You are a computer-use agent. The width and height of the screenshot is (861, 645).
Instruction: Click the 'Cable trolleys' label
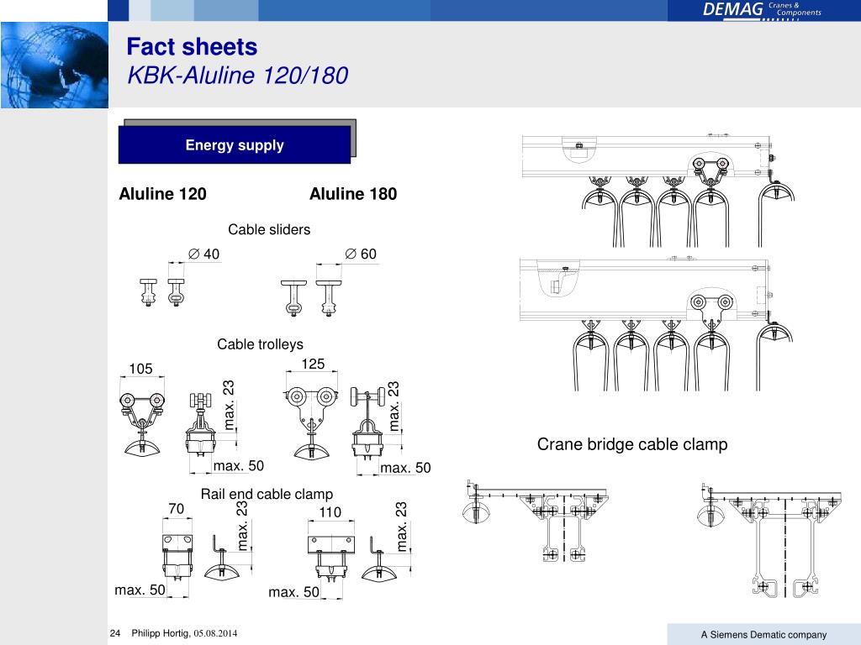[x=260, y=344]
